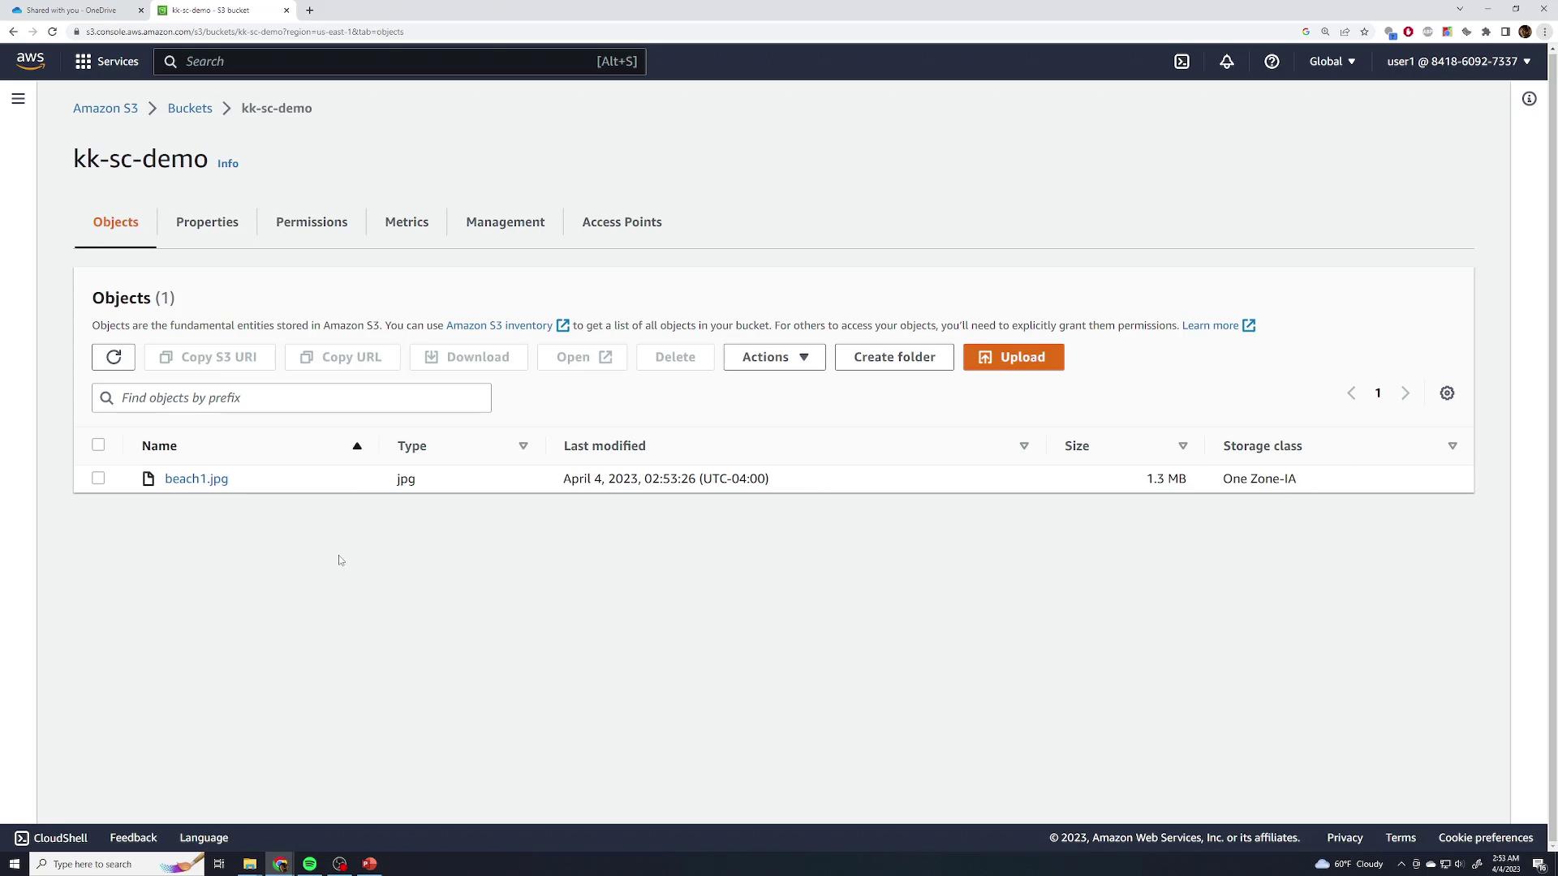Open the CloudShell icon in top navbar

[1181, 62]
